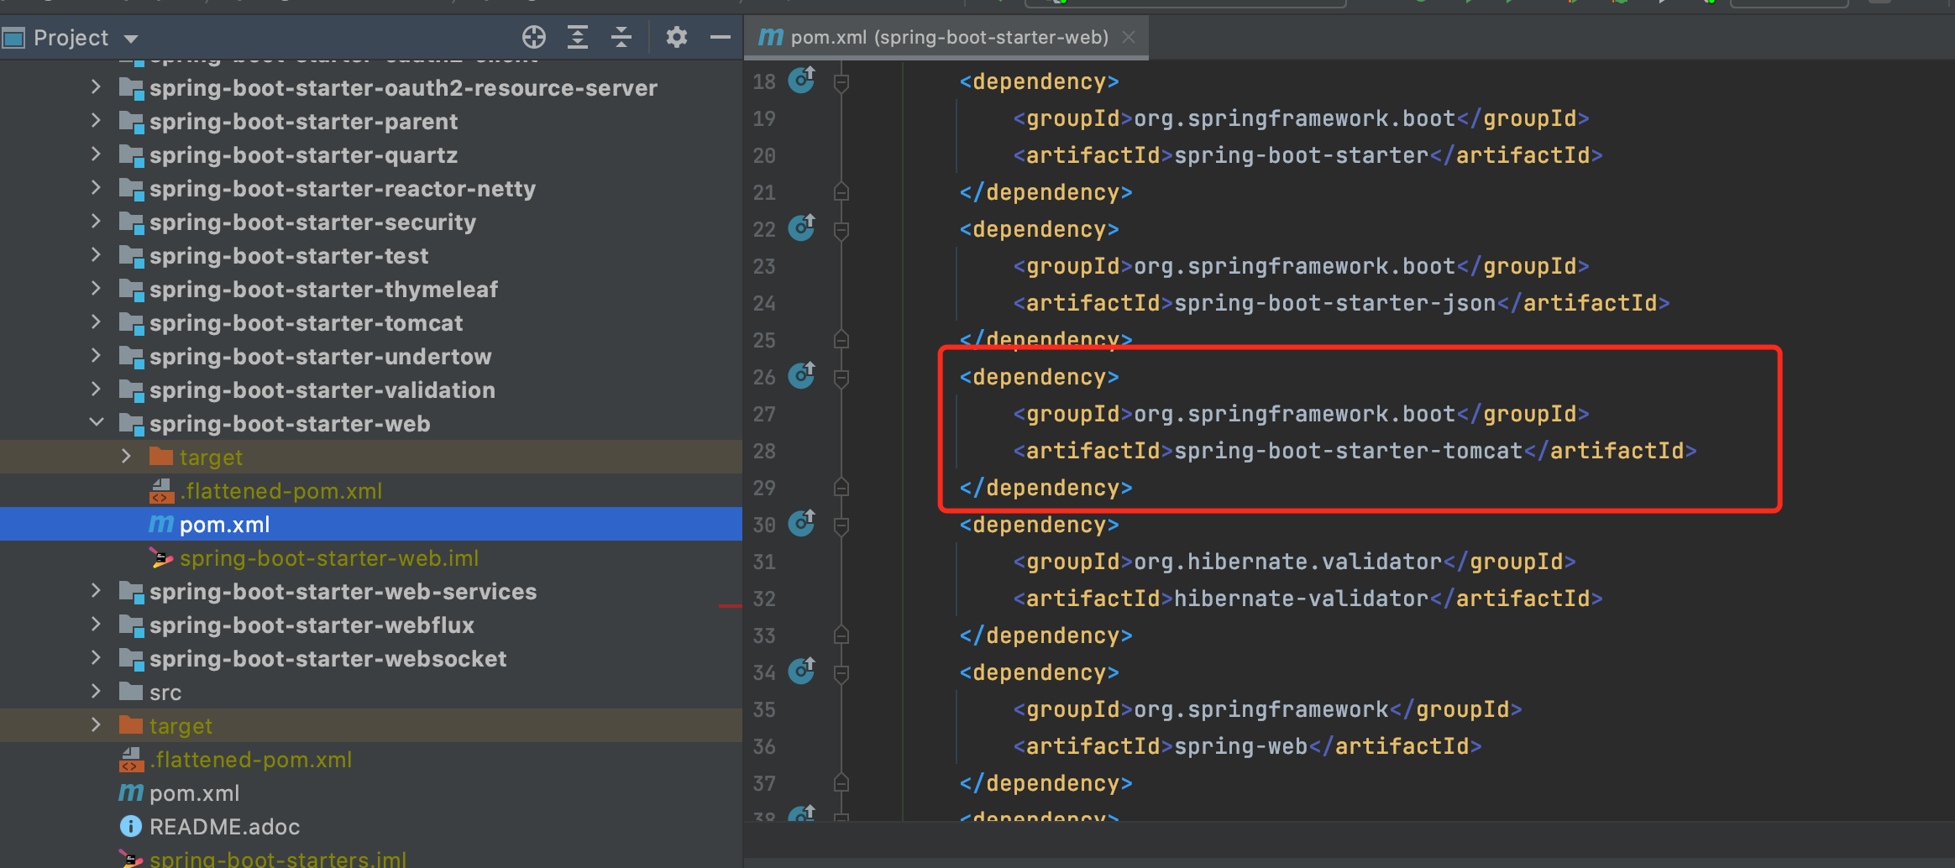
Task: Click the dependency gutter icon on line 26
Action: point(802,375)
